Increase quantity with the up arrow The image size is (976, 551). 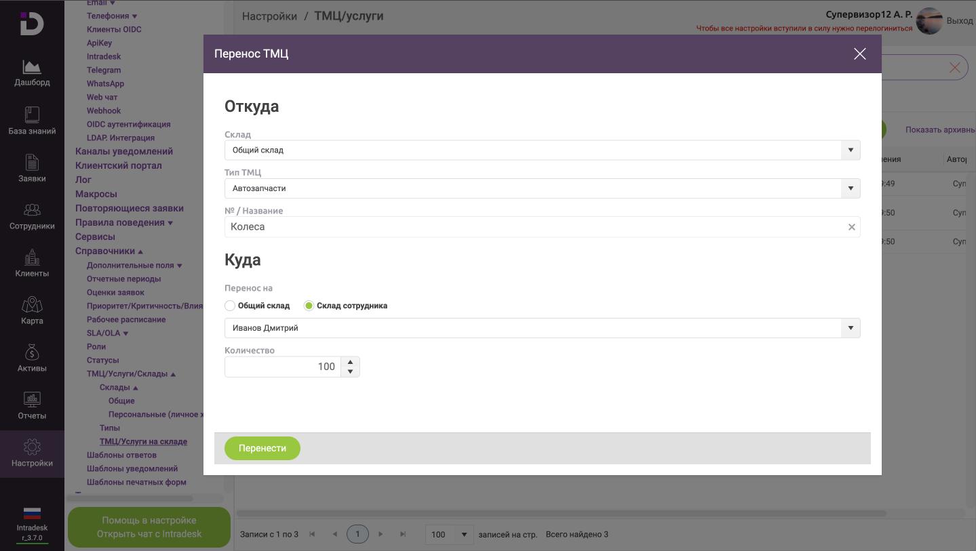350,362
